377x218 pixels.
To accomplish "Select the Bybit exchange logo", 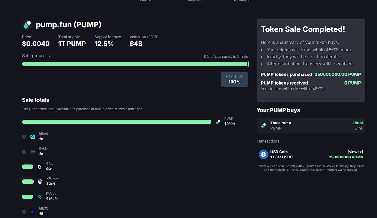I will click(32, 152).
